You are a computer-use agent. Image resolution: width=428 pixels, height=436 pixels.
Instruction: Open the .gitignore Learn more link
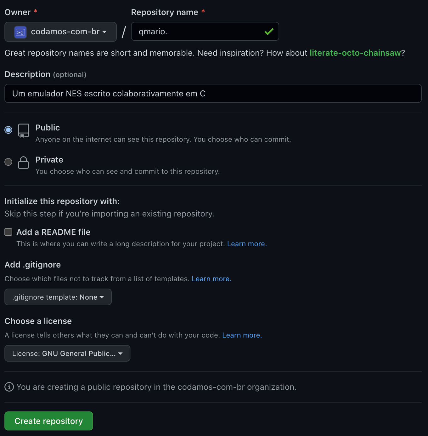211,279
